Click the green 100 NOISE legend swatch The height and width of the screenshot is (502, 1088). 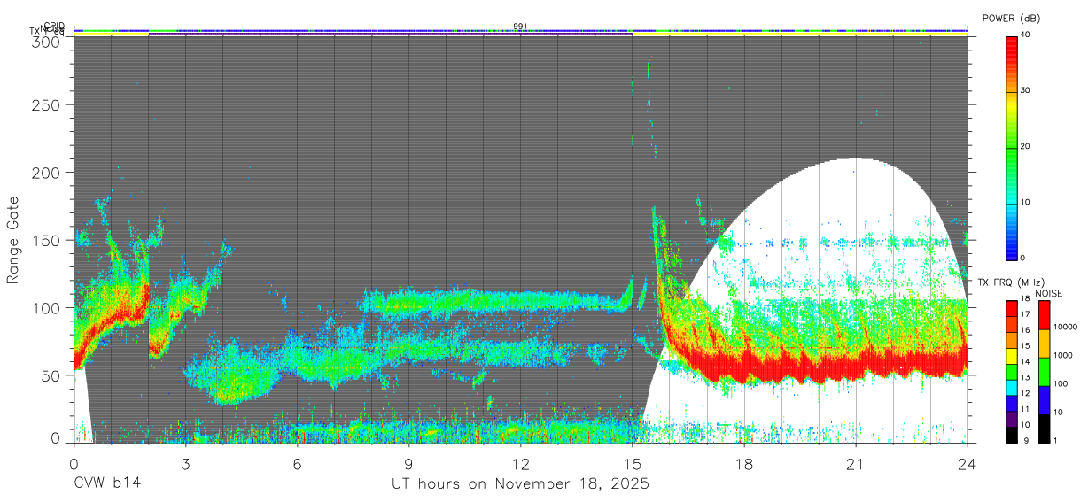click(1045, 372)
